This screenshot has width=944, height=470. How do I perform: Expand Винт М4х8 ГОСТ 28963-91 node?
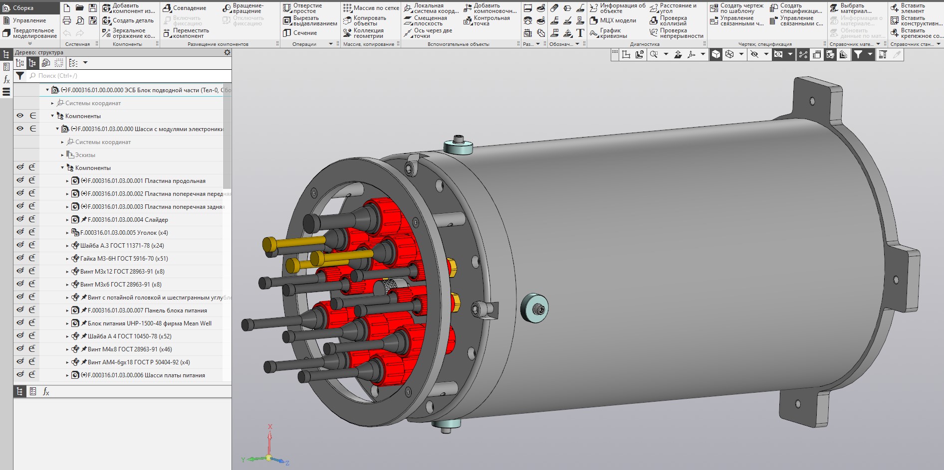(67, 349)
